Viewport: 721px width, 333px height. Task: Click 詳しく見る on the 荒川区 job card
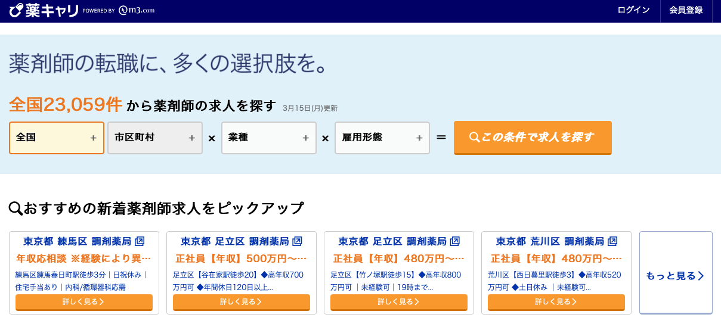coord(556,302)
